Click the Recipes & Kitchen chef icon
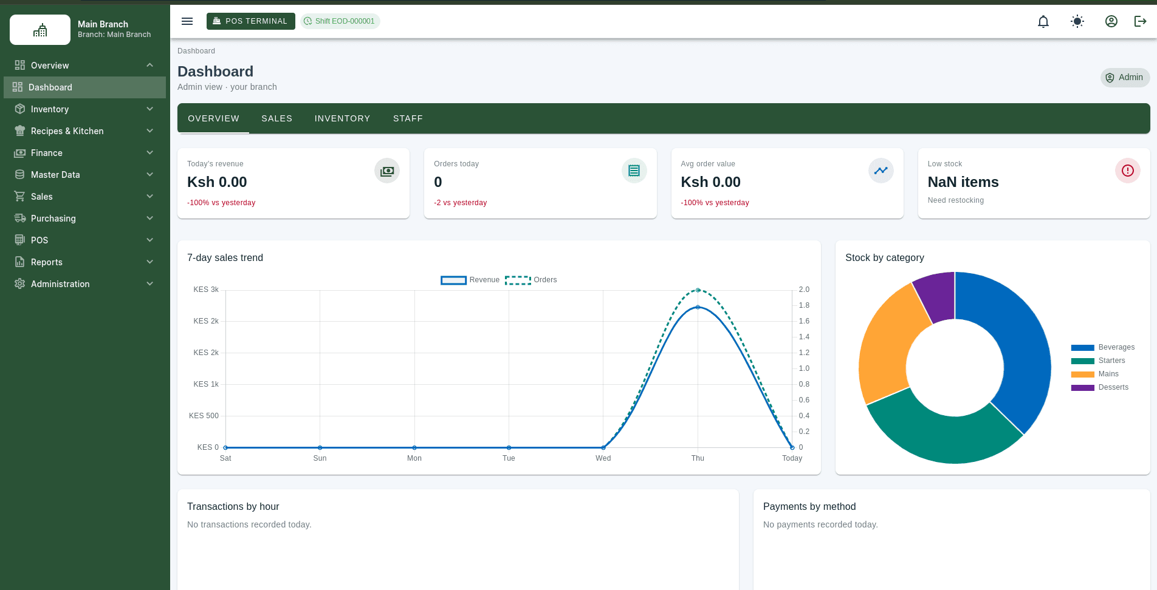The height and width of the screenshot is (590, 1157). tap(20, 131)
